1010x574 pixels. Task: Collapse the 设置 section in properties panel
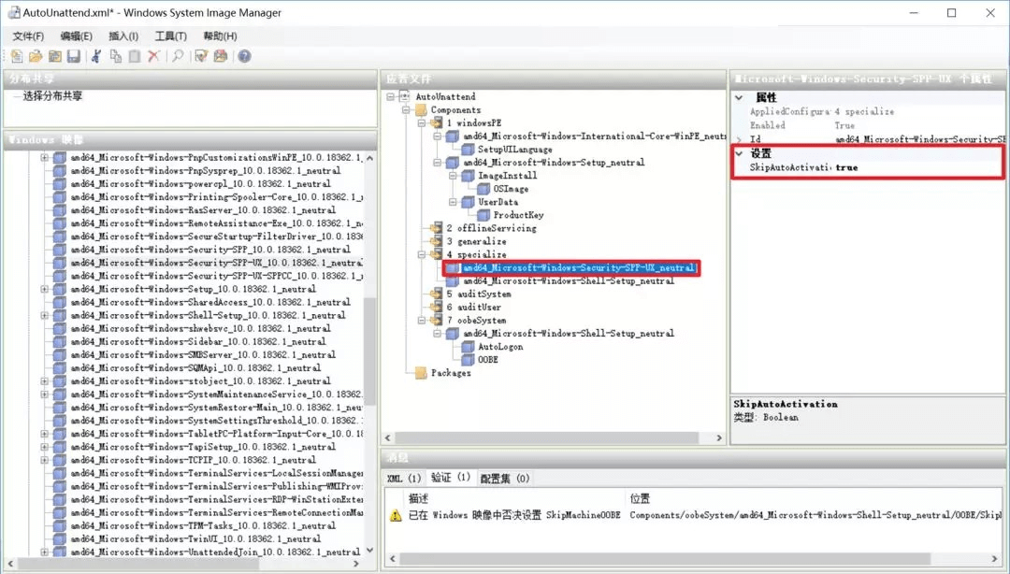pos(739,153)
